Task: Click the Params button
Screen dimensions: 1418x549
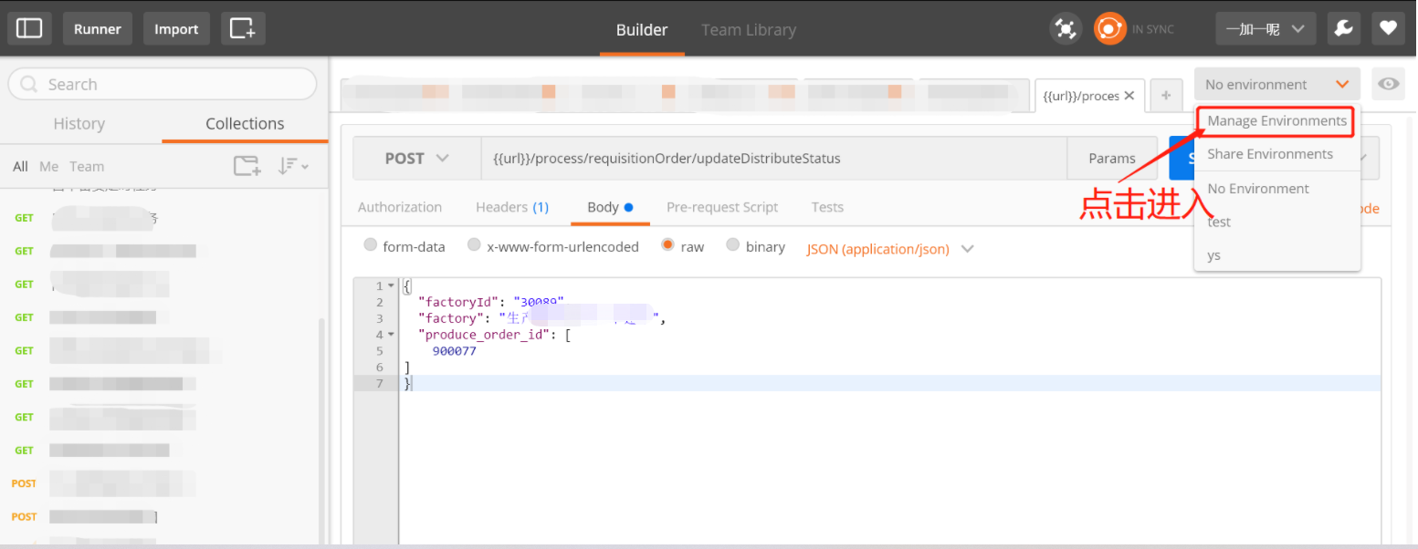Action: tap(1112, 158)
